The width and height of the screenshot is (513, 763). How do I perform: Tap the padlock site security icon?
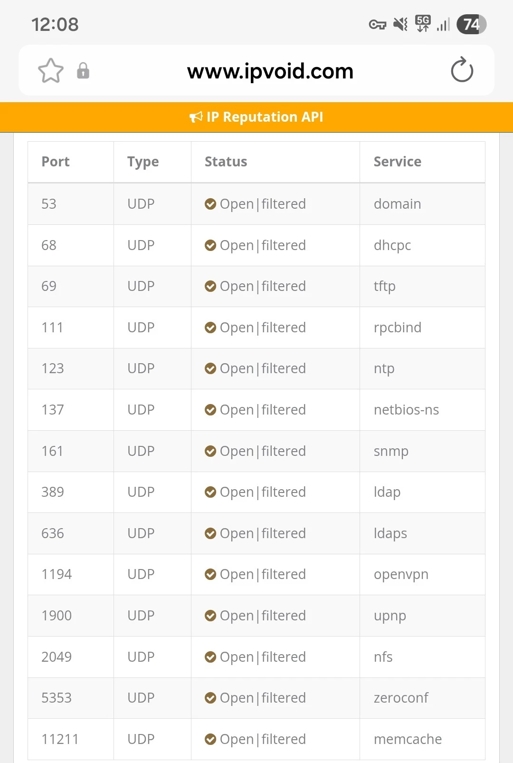[x=83, y=71]
